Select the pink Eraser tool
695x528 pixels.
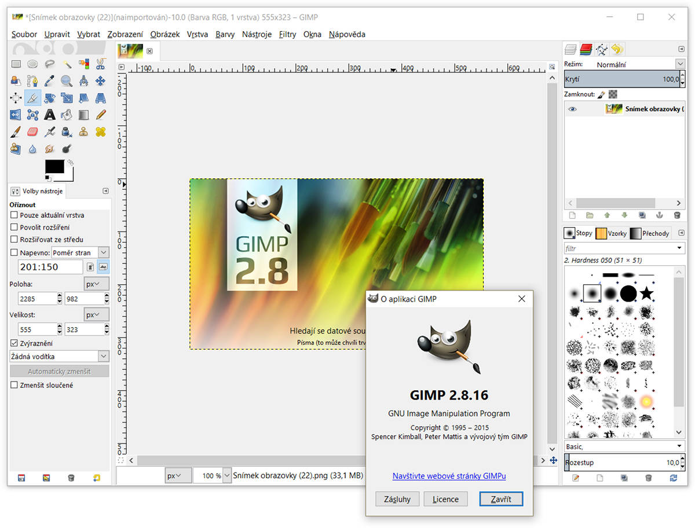tap(32, 132)
